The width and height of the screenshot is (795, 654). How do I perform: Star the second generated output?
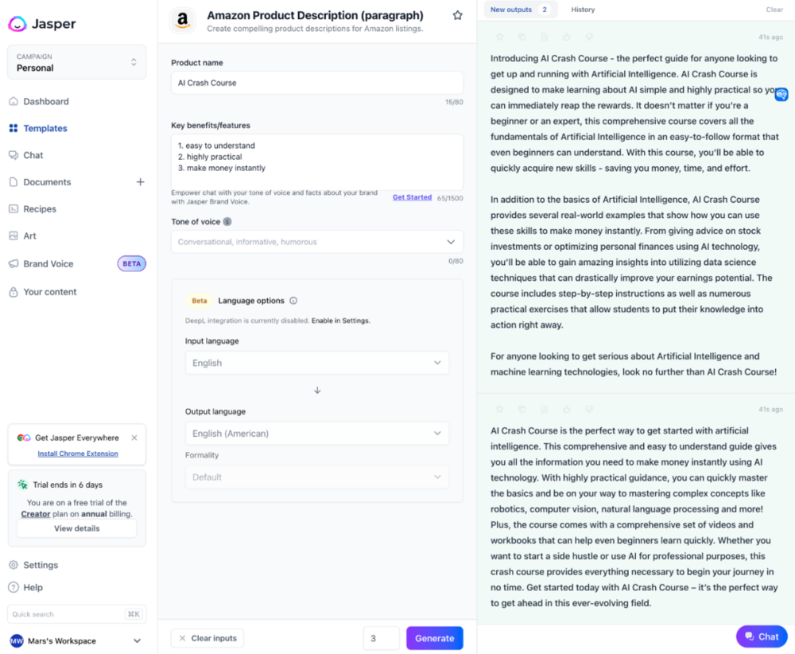coord(500,410)
